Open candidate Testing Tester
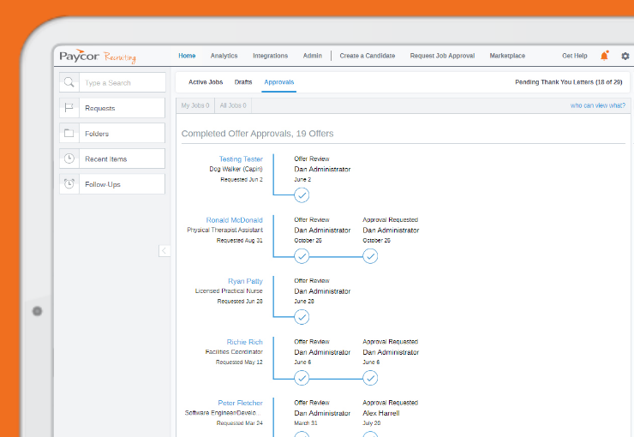The image size is (634, 437). pyautogui.click(x=241, y=159)
